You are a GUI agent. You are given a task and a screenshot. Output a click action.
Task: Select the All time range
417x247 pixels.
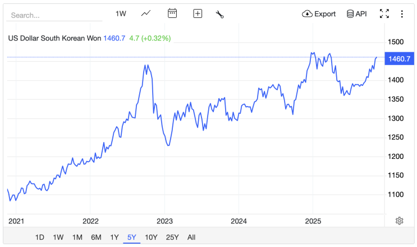click(191, 237)
